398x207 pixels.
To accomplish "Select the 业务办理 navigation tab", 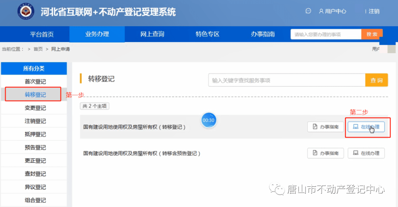I will click(97, 34).
